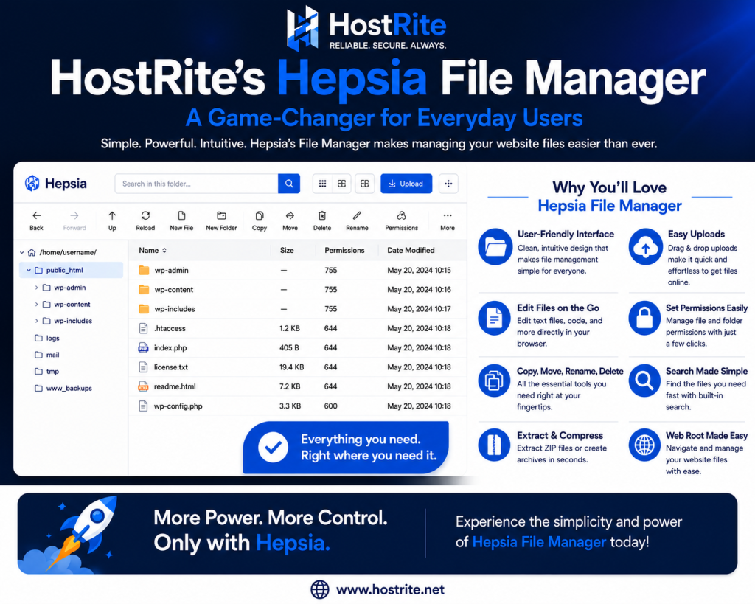Expand wp-includes in the folder tree
Image resolution: width=755 pixels, height=604 pixels.
(x=37, y=321)
